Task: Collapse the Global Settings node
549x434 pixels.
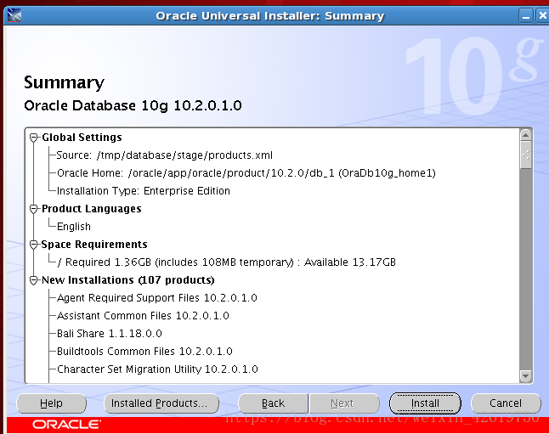Action: tap(34, 138)
